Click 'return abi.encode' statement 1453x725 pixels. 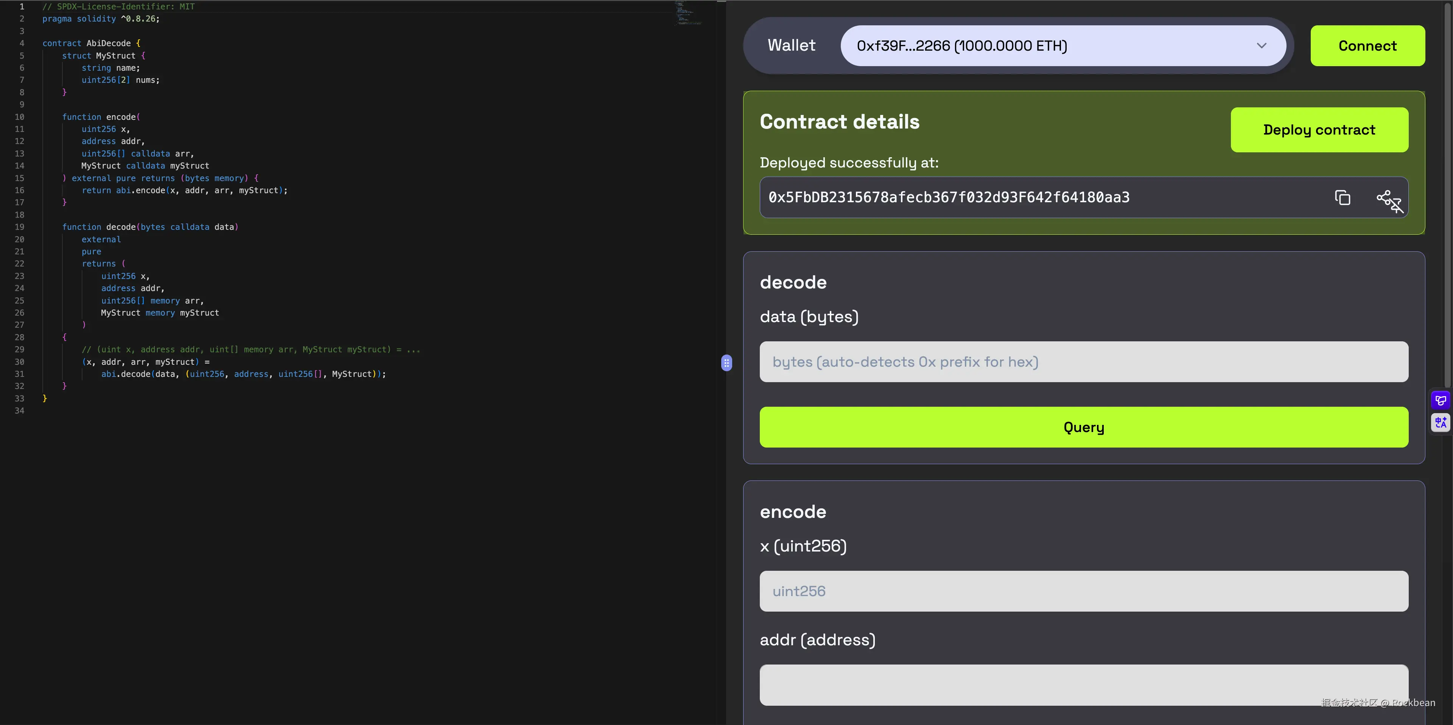click(x=184, y=191)
